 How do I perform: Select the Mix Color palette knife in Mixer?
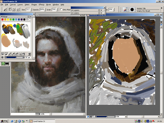pos(10,54)
